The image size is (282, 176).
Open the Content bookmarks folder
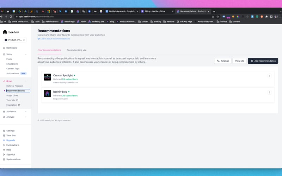(x=235, y=21)
